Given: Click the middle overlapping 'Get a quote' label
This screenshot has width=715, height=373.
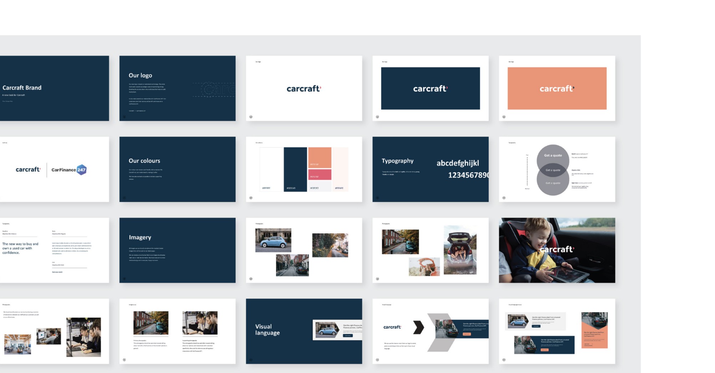Looking at the screenshot, I should click(553, 170).
